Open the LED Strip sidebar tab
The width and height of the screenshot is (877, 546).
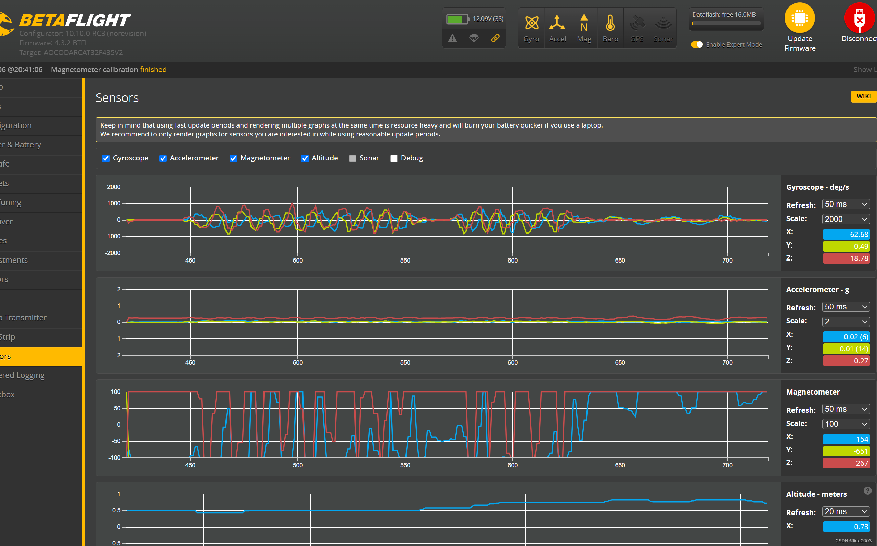tap(41, 337)
